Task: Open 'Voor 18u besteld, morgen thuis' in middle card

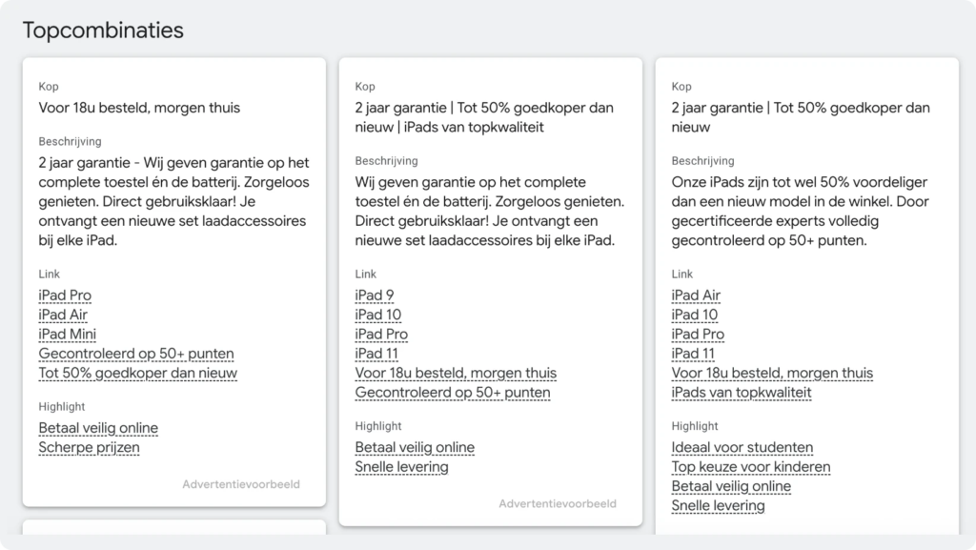Action: click(456, 373)
